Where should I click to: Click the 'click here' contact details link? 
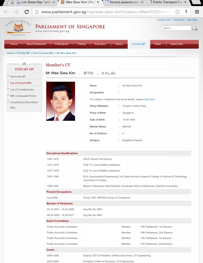click(149, 99)
